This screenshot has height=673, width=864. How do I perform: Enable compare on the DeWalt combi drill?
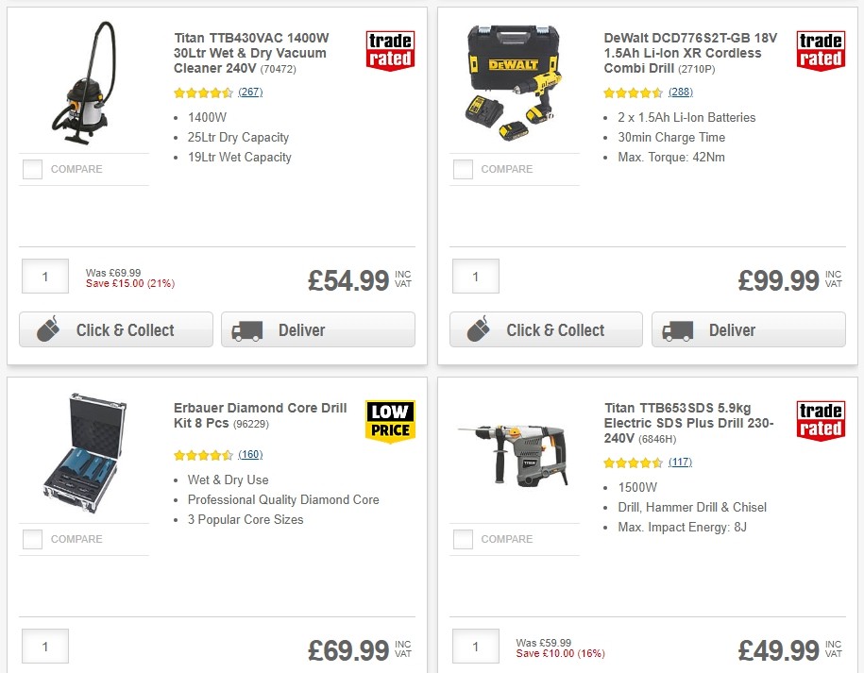click(x=463, y=169)
